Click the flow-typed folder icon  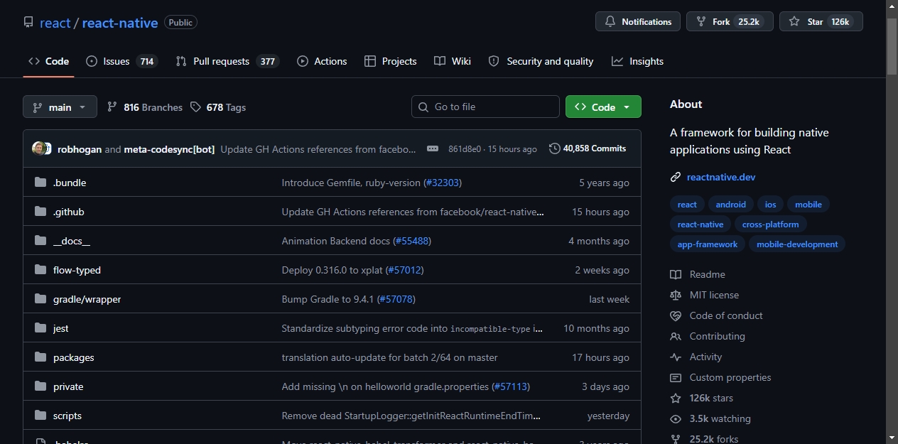coord(40,270)
